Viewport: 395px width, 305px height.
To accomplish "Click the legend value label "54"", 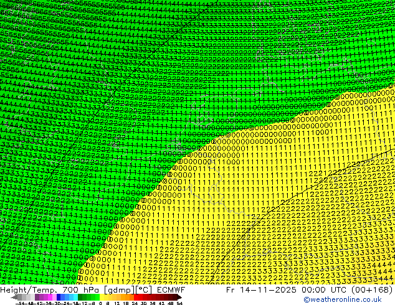I will coord(179,303).
